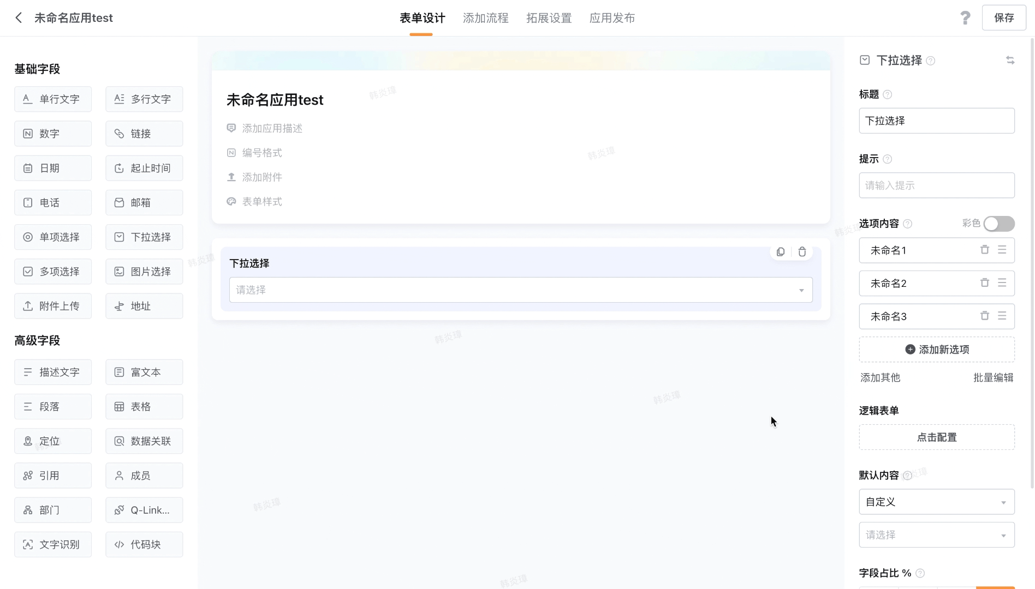Add 单项选择 field
Screen dimensions: 1035x589
click(53, 237)
